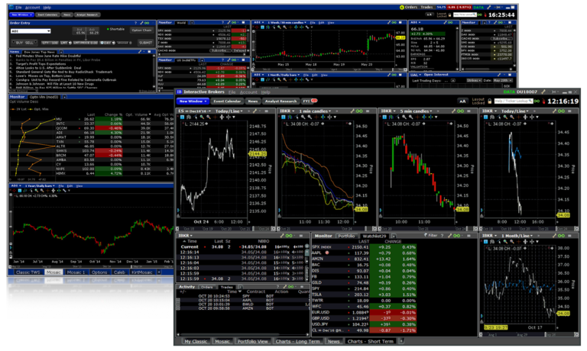Click the AA font size button

click(x=462, y=101)
